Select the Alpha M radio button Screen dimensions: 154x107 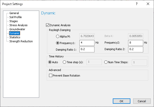pos(58,36)
